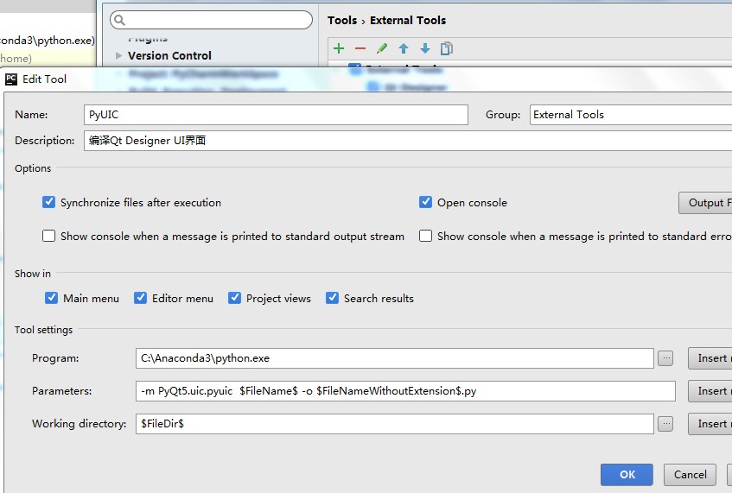Click the Tools breadcrumb in the settings header
The image size is (732, 493).
click(341, 20)
